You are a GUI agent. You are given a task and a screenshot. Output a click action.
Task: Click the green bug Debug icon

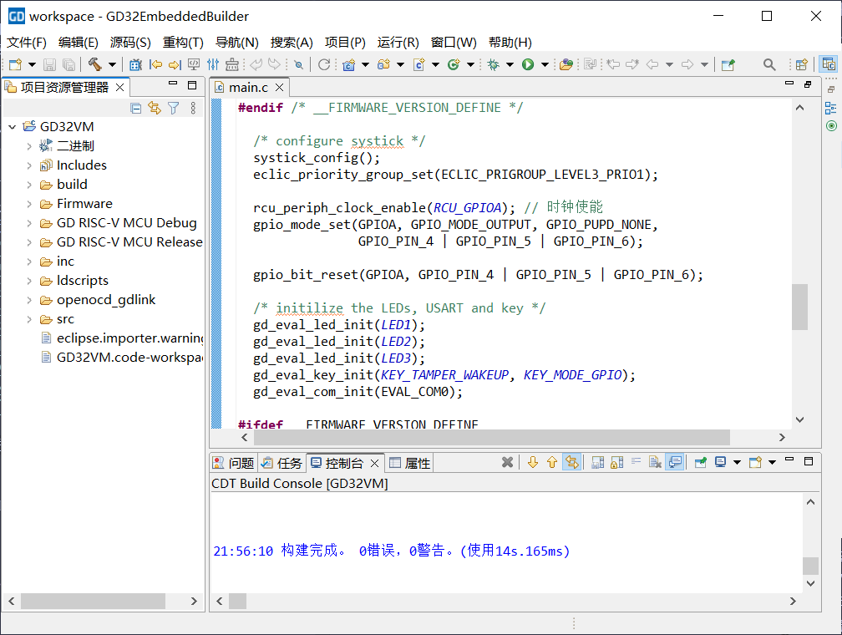(493, 64)
